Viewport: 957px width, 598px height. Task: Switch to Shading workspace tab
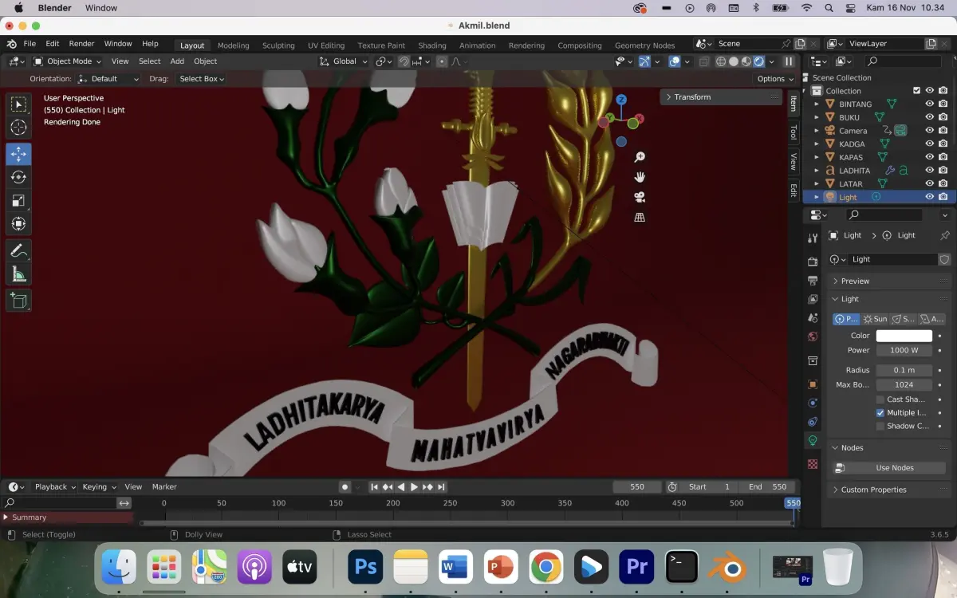pos(432,45)
